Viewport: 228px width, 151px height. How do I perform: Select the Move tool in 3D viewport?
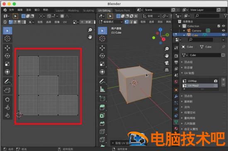[102, 48]
